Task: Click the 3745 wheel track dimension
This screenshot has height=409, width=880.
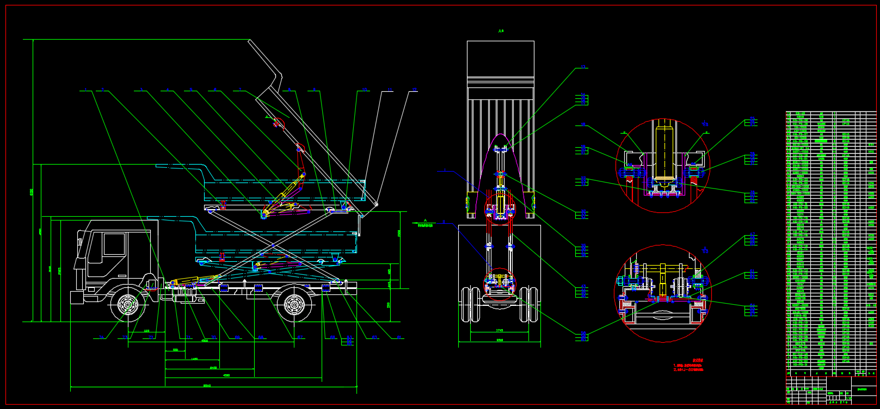Action: (499, 330)
